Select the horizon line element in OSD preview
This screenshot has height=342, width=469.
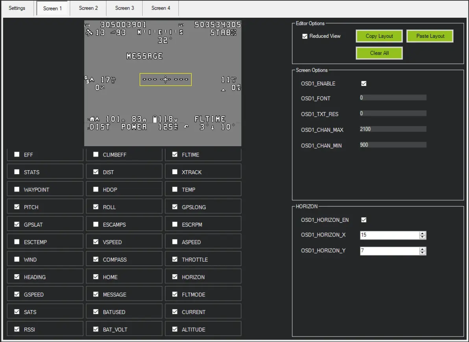click(x=165, y=79)
